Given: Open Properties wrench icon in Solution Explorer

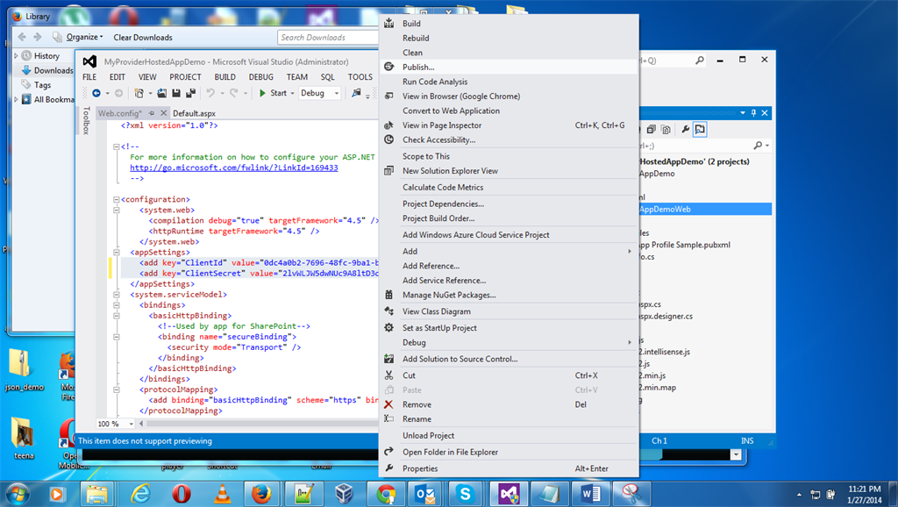Looking at the screenshot, I should 685,130.
